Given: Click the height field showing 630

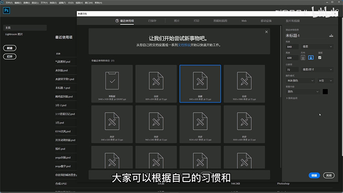Looking at the screenshot, I should 292,58.
